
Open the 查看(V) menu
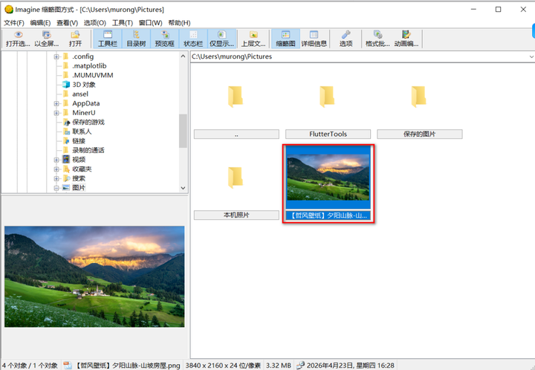[67, 23]
